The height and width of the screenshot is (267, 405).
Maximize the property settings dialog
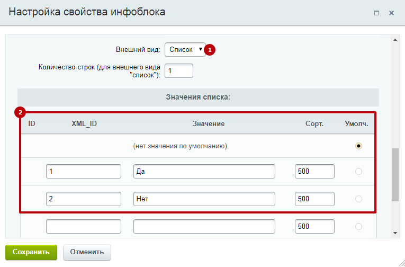[x=376, y=13]
